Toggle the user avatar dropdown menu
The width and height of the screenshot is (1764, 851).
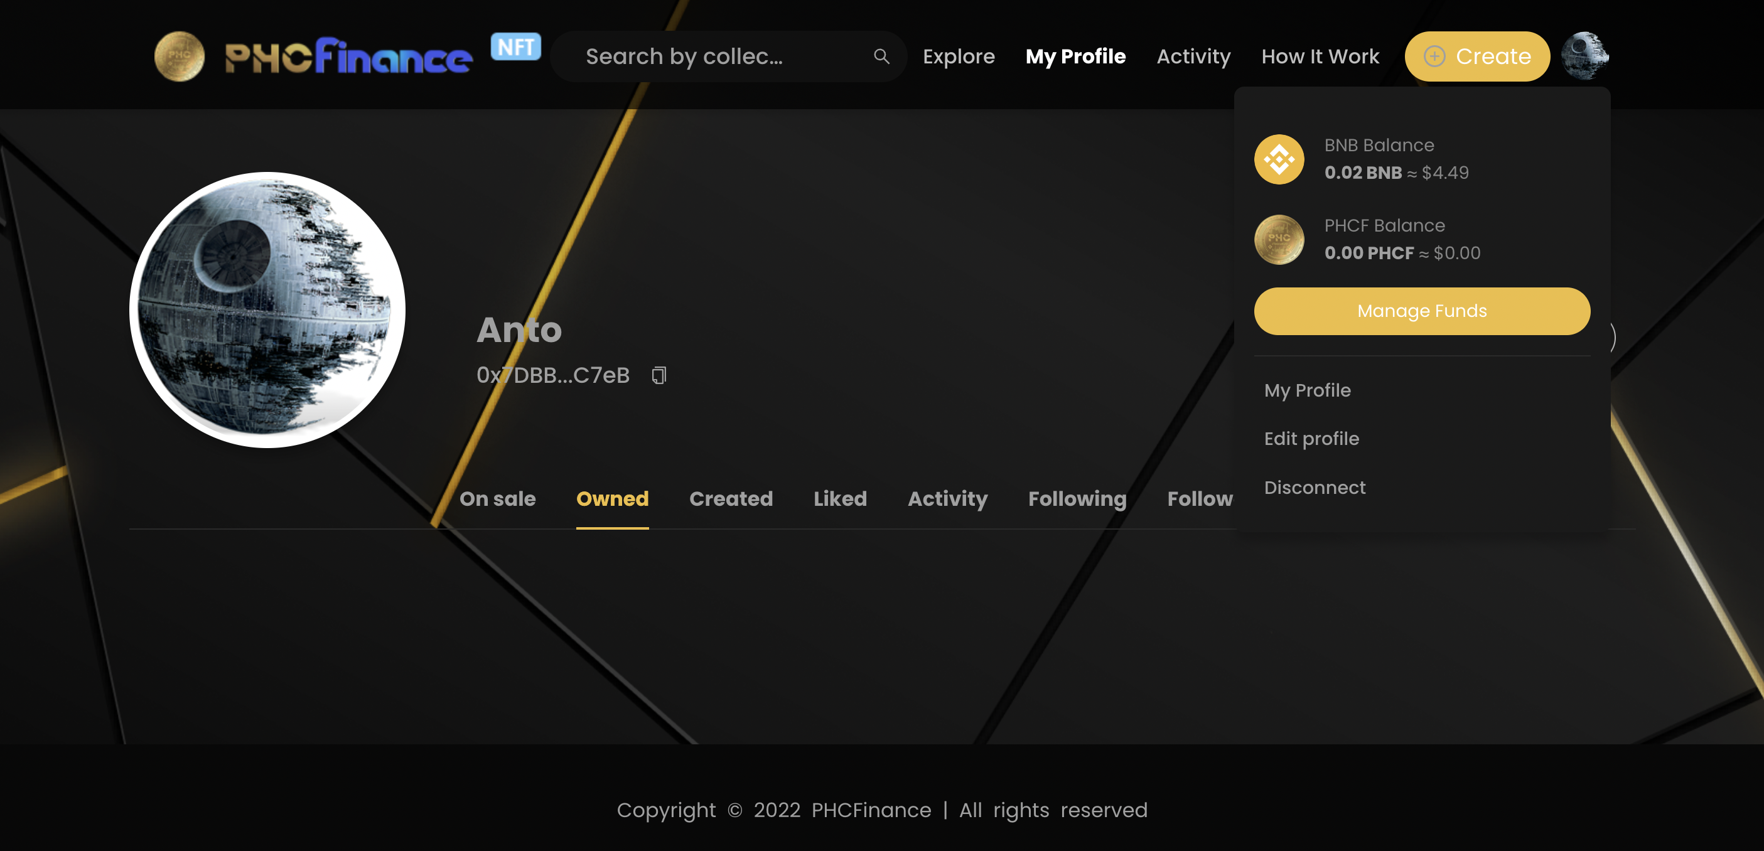click(1584, 56)
